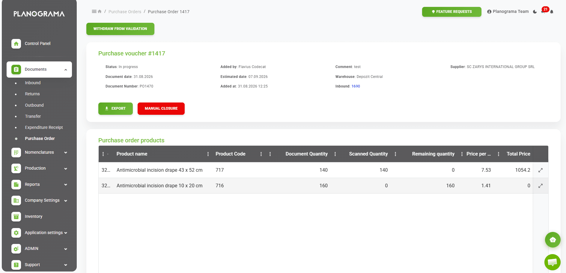Open Inventory from the sidebar icon
566x273 pixels.
16,217
